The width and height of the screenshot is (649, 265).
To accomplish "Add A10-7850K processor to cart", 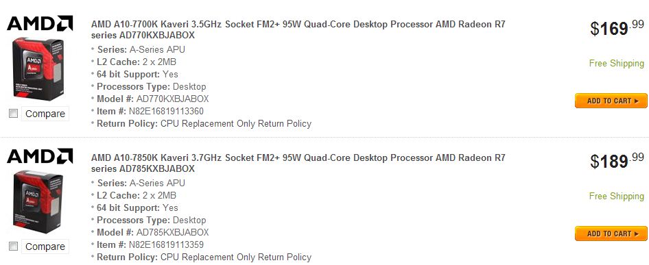I will pos(611,234).
